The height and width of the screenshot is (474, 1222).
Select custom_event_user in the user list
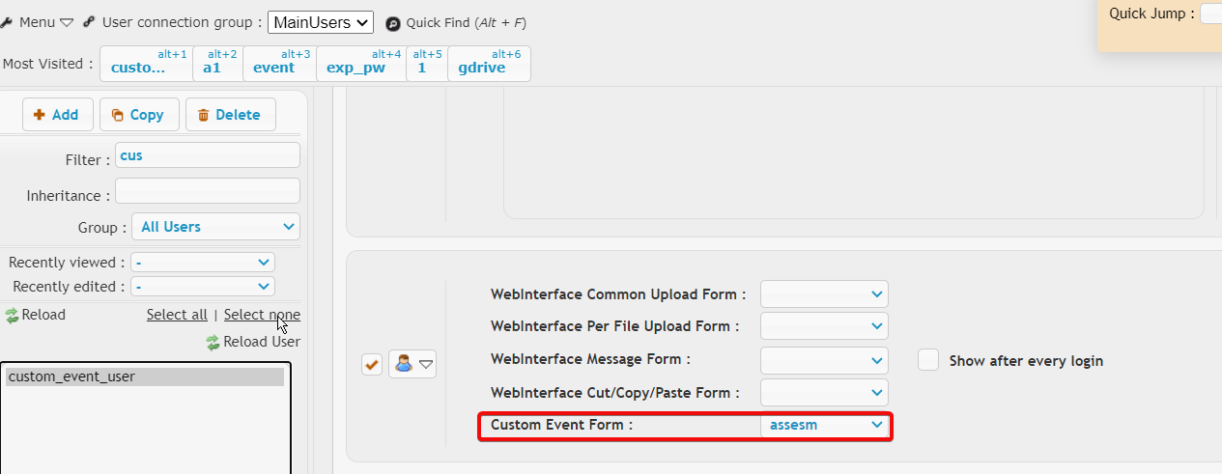click(x=145, y=376)
